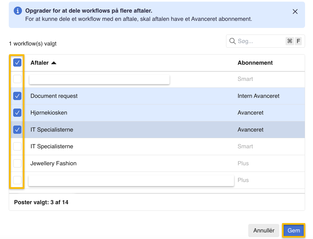
Task: Click the Jewellery Fashion agreement name
Action: 53,163
